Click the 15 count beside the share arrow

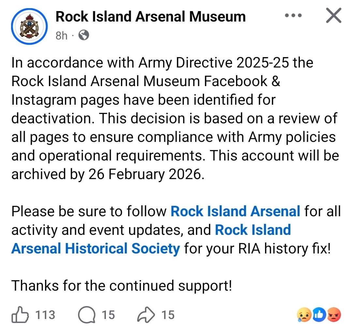coord(168,315)
